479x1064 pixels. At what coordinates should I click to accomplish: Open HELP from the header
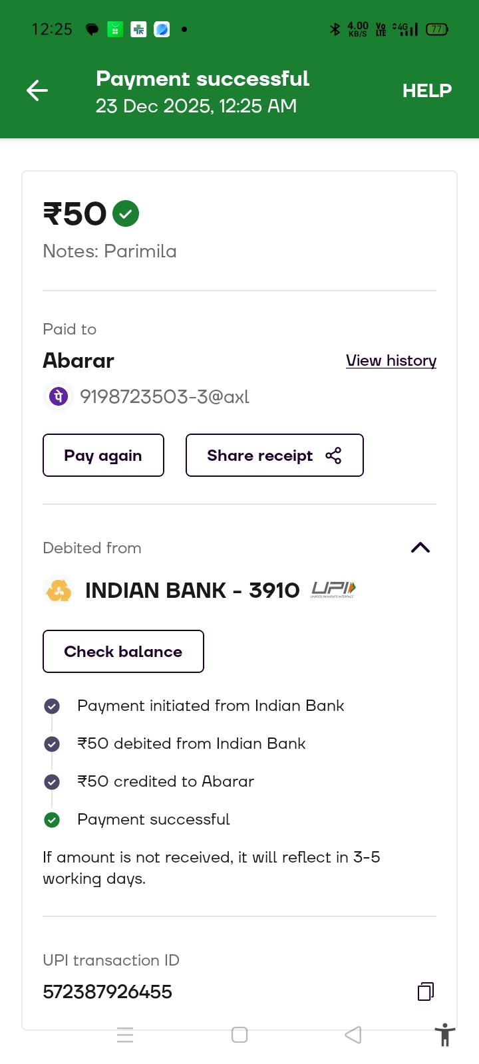pos(426,90)
